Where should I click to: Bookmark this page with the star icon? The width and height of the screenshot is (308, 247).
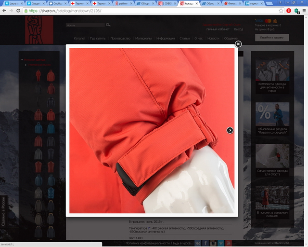click(x=281, y=11)
